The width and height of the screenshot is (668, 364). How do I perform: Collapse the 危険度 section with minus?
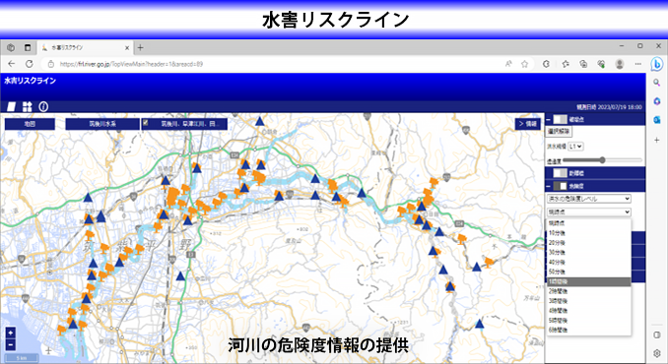point(549,186)
